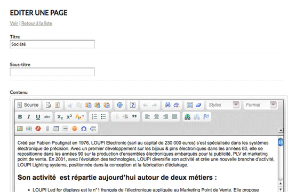Remove formatting with the eraser icon
This screenshot has width=288, height=192.
point(198,105)
